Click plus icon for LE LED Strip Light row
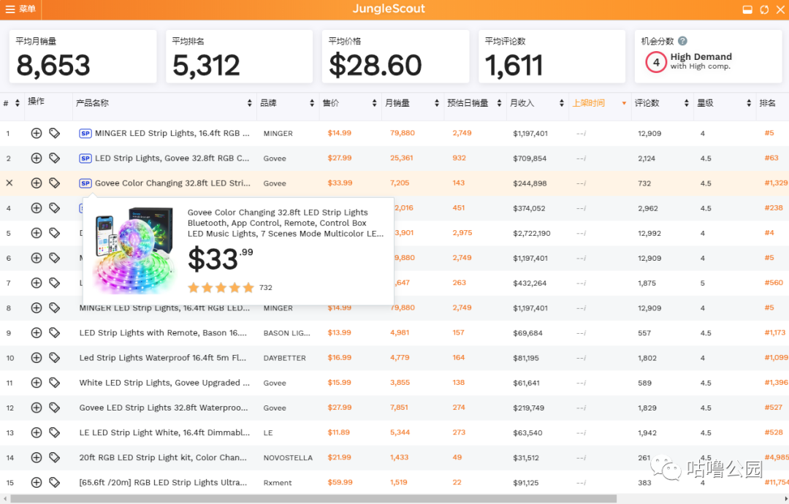Image resolution: width=789 pixels, height=504 pixels. coord(37,432)
